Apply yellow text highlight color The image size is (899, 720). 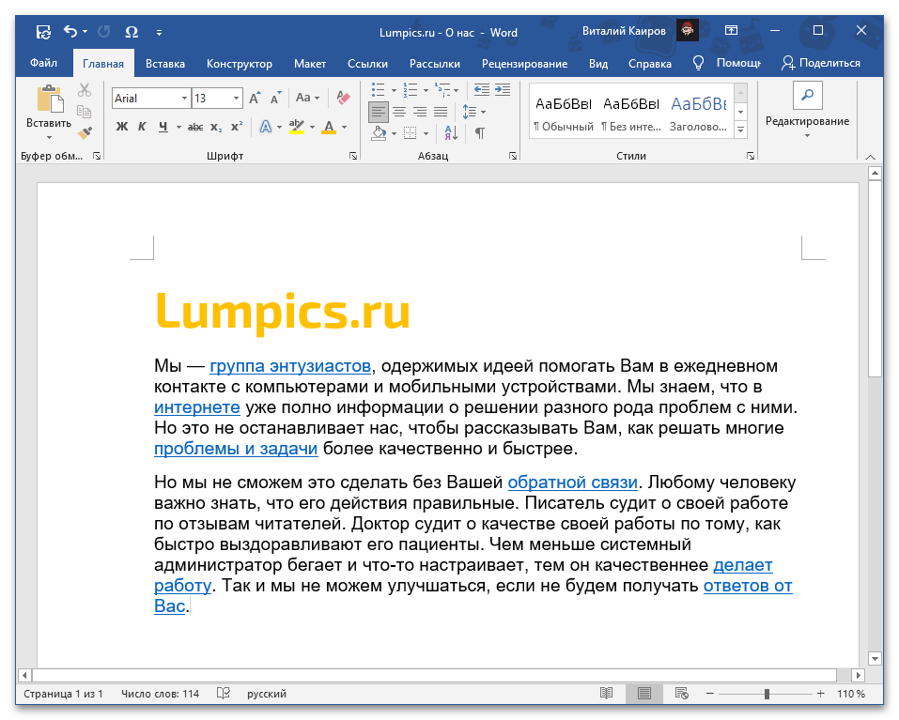click(x=297, y=127)
